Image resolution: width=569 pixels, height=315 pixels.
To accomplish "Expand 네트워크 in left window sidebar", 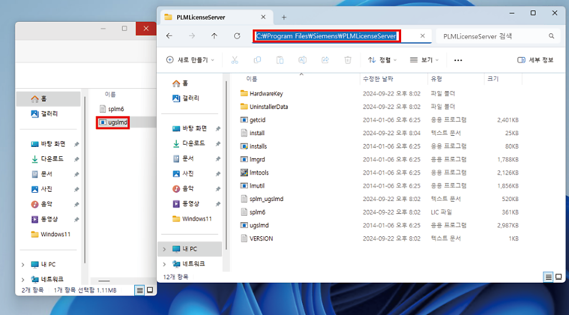I will [x=23, y=280].
